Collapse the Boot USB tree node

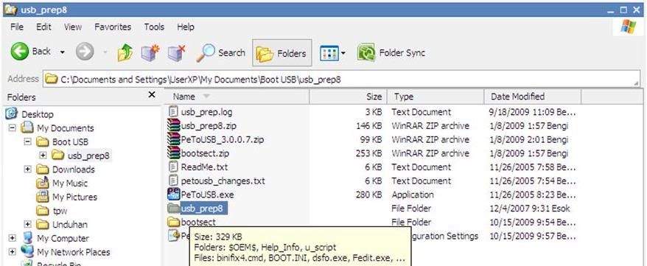click(28, 142)
